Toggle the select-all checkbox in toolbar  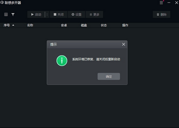(6, 14)
